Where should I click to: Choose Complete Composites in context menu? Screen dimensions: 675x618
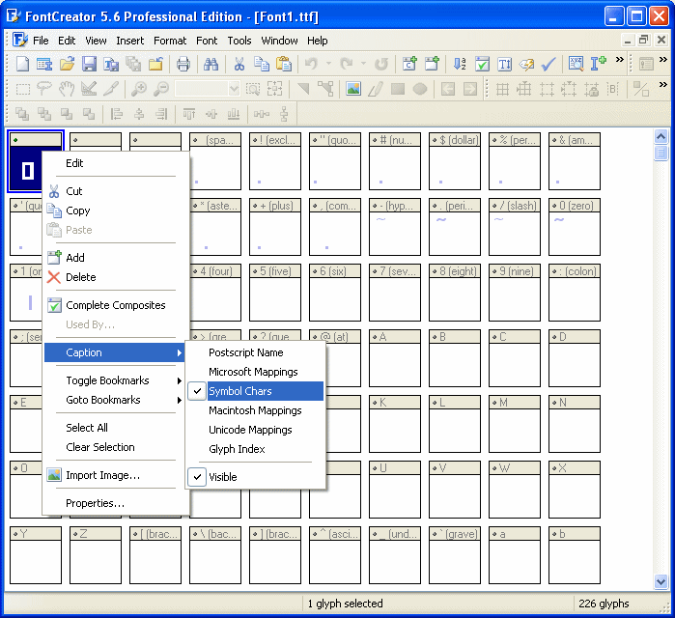pyautogui.click(x=115, y=305)
